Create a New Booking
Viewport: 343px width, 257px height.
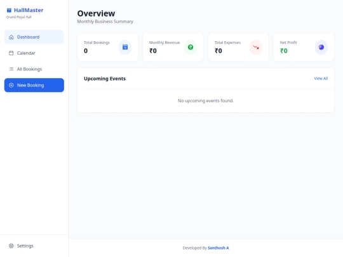(34, 85)
